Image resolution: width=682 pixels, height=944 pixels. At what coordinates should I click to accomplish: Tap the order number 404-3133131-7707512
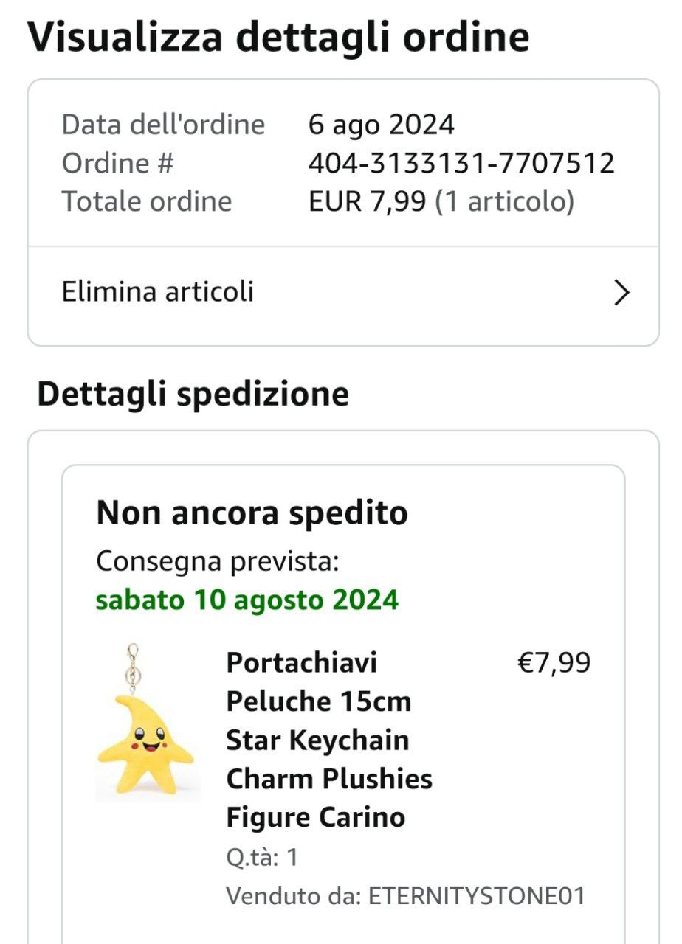[461, 163]
